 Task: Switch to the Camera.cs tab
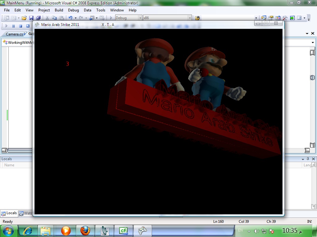coord(15,34)
